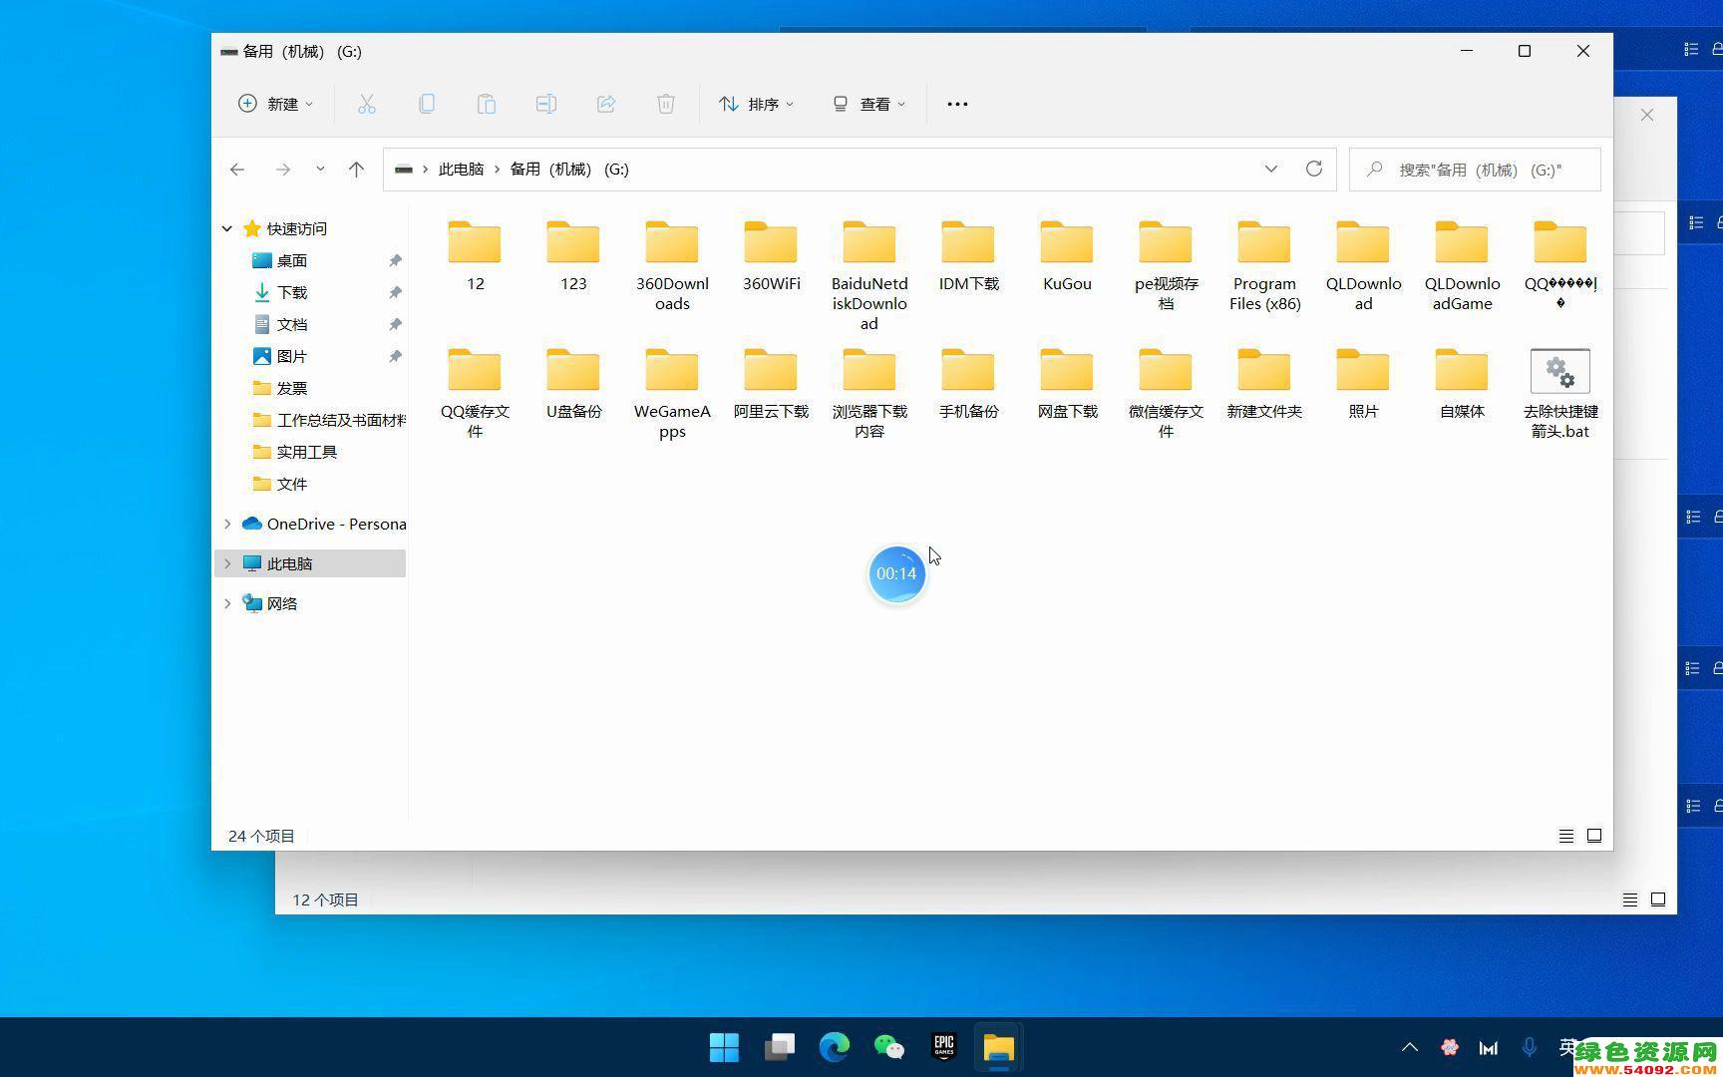Open the 排序 sort dropdown

[x=757, y=104]
